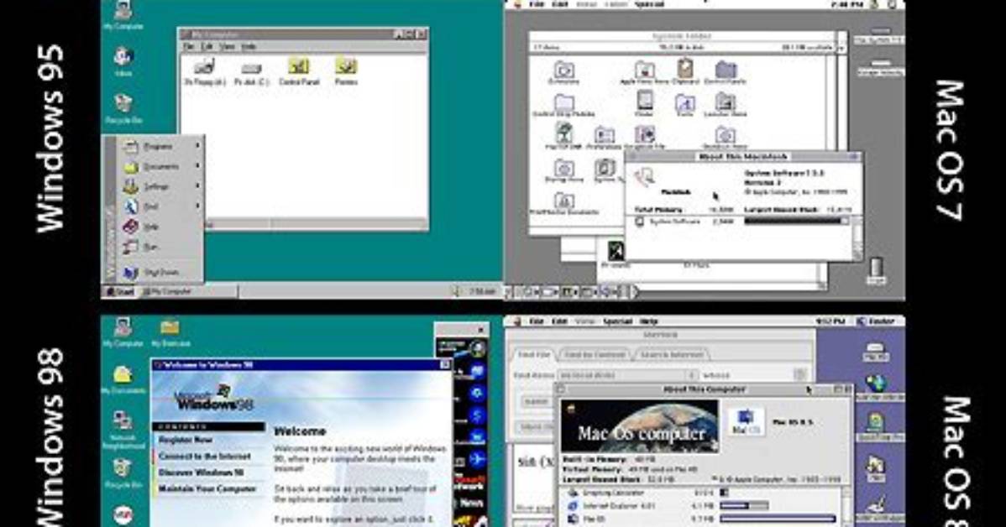Click Mac OS memory usage bar
The width and height of the screenshot is (1006, 527).
[x=778, y=519]
